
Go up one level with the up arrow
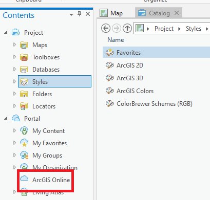click(x=127, y=28)
